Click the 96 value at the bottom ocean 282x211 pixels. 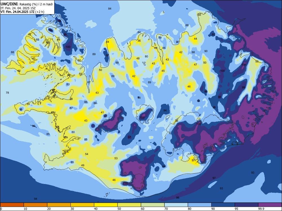click(178, 198)
